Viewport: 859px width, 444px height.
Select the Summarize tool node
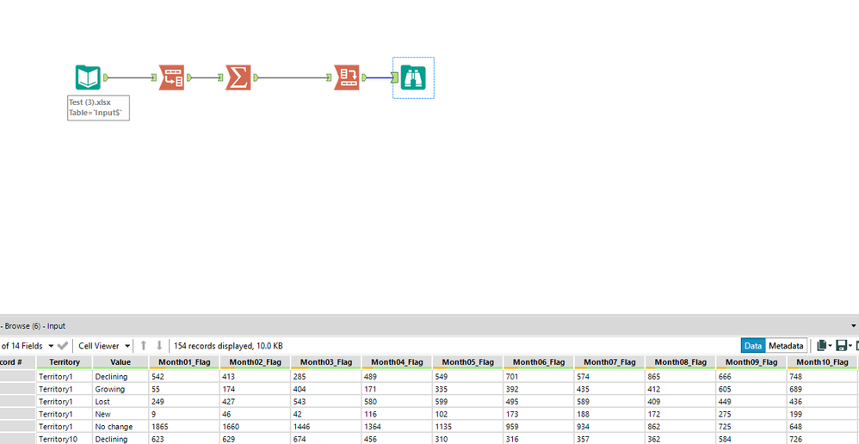238,77
